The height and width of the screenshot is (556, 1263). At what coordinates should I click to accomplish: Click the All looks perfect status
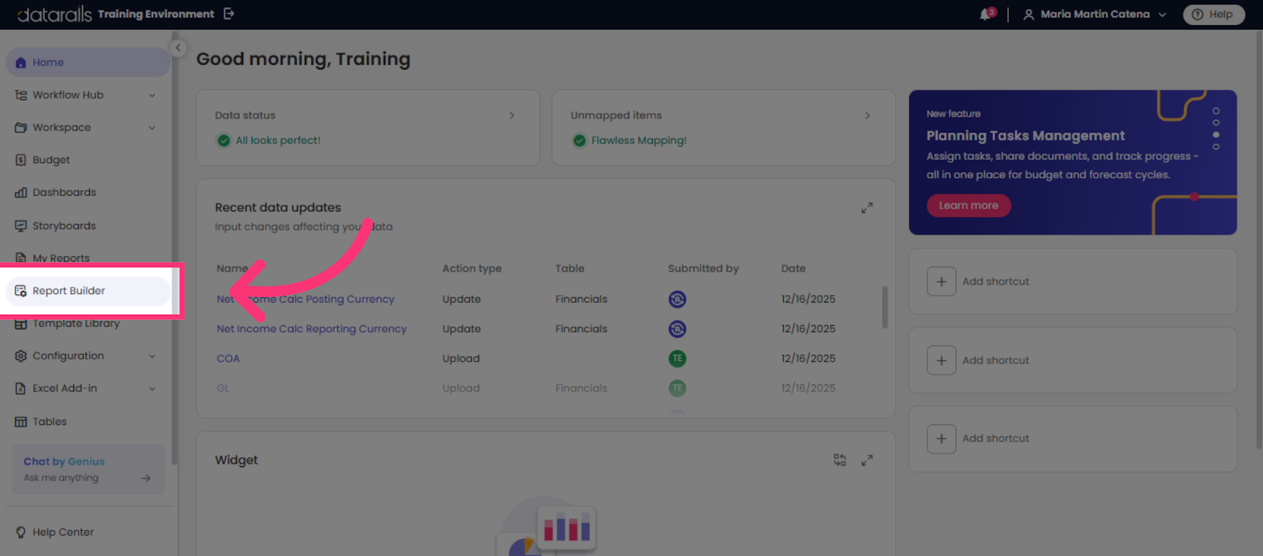(268, 140)
